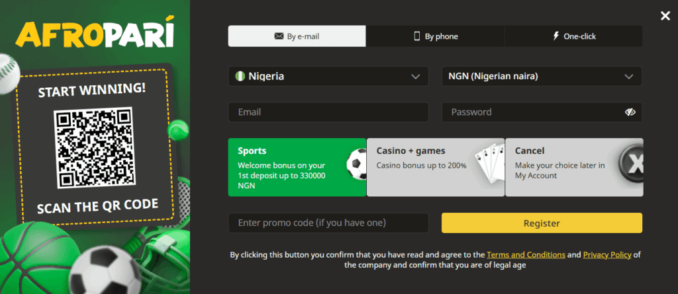Open the Nigeria country dropdown
The image size is (678, 294).
coord(328,76)
